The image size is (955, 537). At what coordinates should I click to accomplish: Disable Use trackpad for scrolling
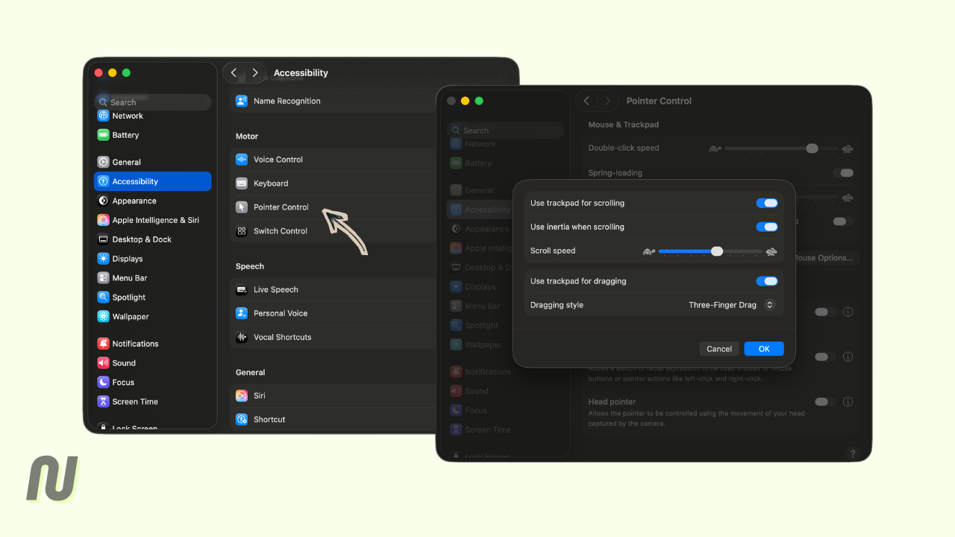[767, 202]
